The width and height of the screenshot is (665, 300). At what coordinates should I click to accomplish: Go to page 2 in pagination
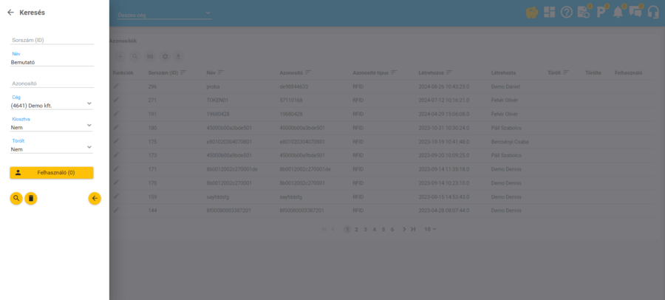coord(356,229)
